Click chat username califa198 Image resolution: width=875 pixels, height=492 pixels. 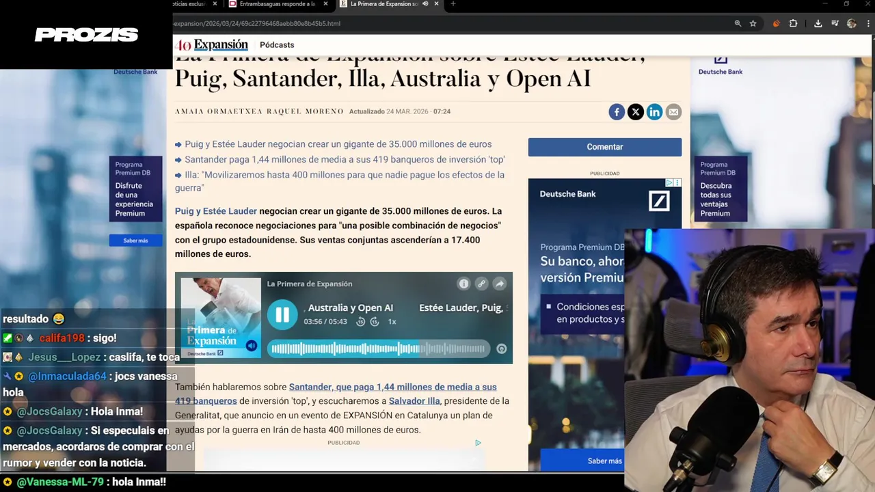62,338
